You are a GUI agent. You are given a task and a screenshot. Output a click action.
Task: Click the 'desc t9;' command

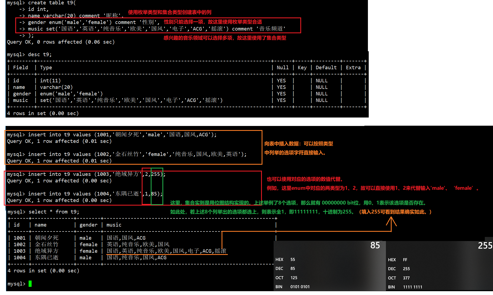tap(29, 55)
